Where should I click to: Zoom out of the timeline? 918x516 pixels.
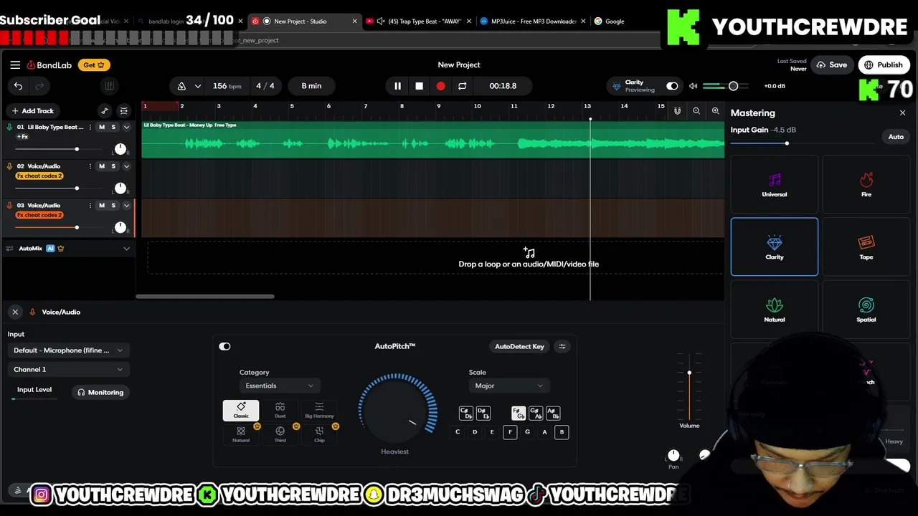tap(696, 111)
